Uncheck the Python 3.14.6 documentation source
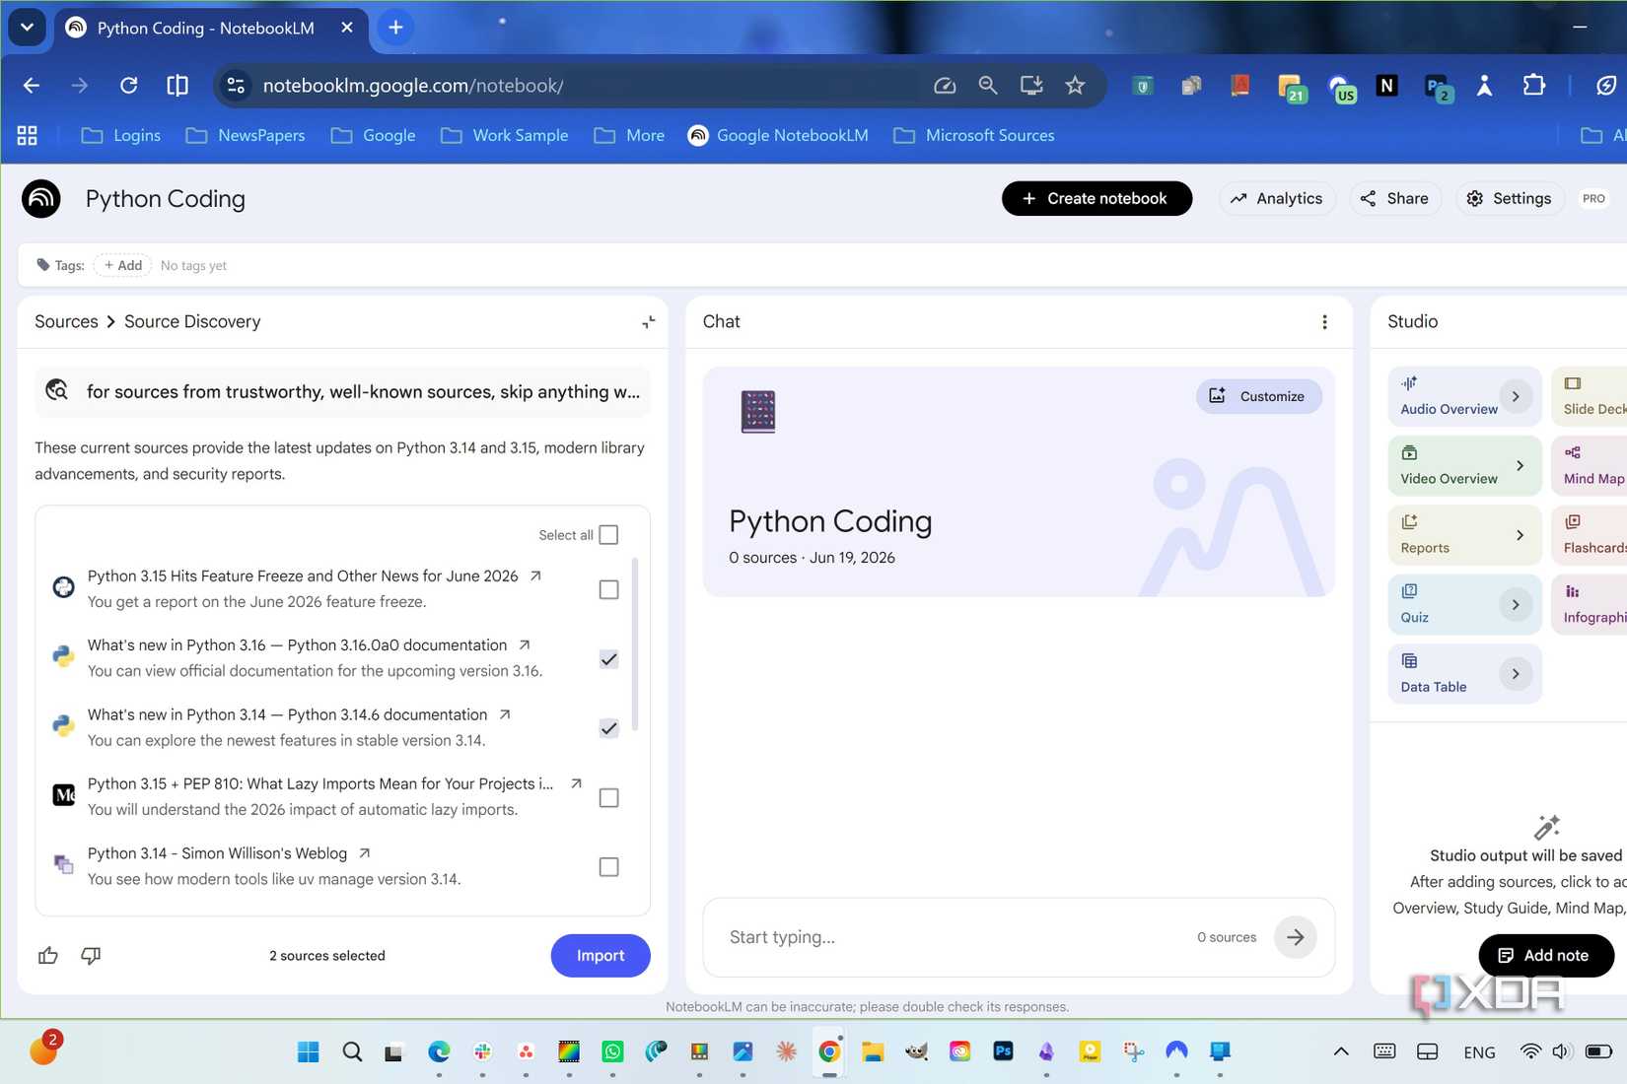 tap(608, 728)
